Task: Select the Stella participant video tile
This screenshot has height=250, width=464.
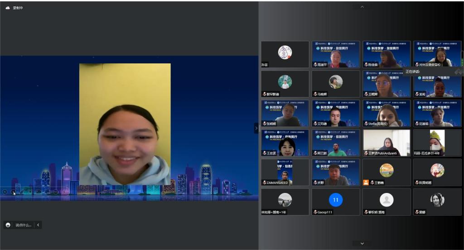Action: 387,113
